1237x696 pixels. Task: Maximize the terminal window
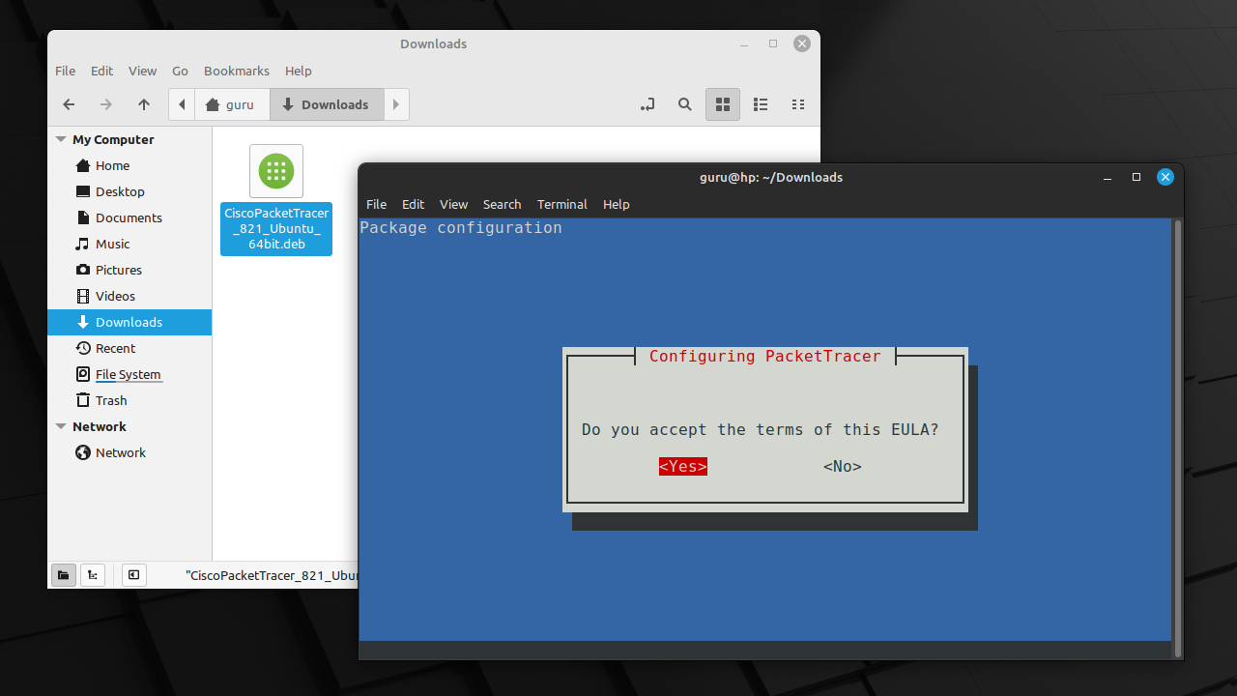(x=1136, y=177)
